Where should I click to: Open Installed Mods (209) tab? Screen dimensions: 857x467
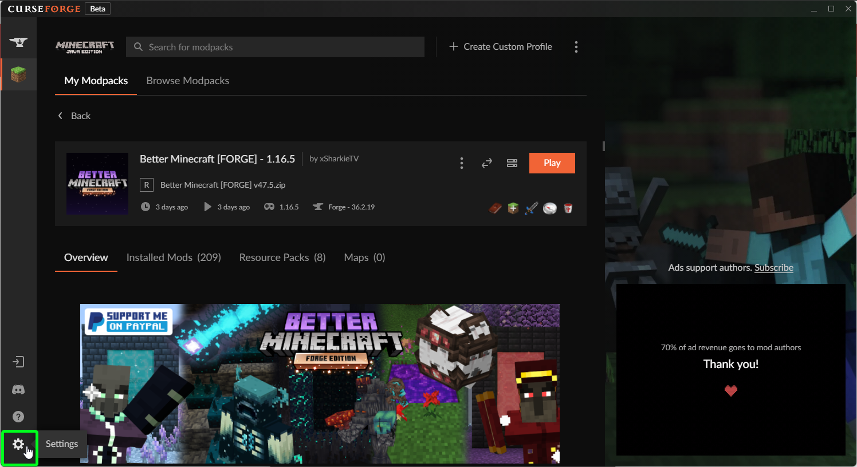(174, 258)
